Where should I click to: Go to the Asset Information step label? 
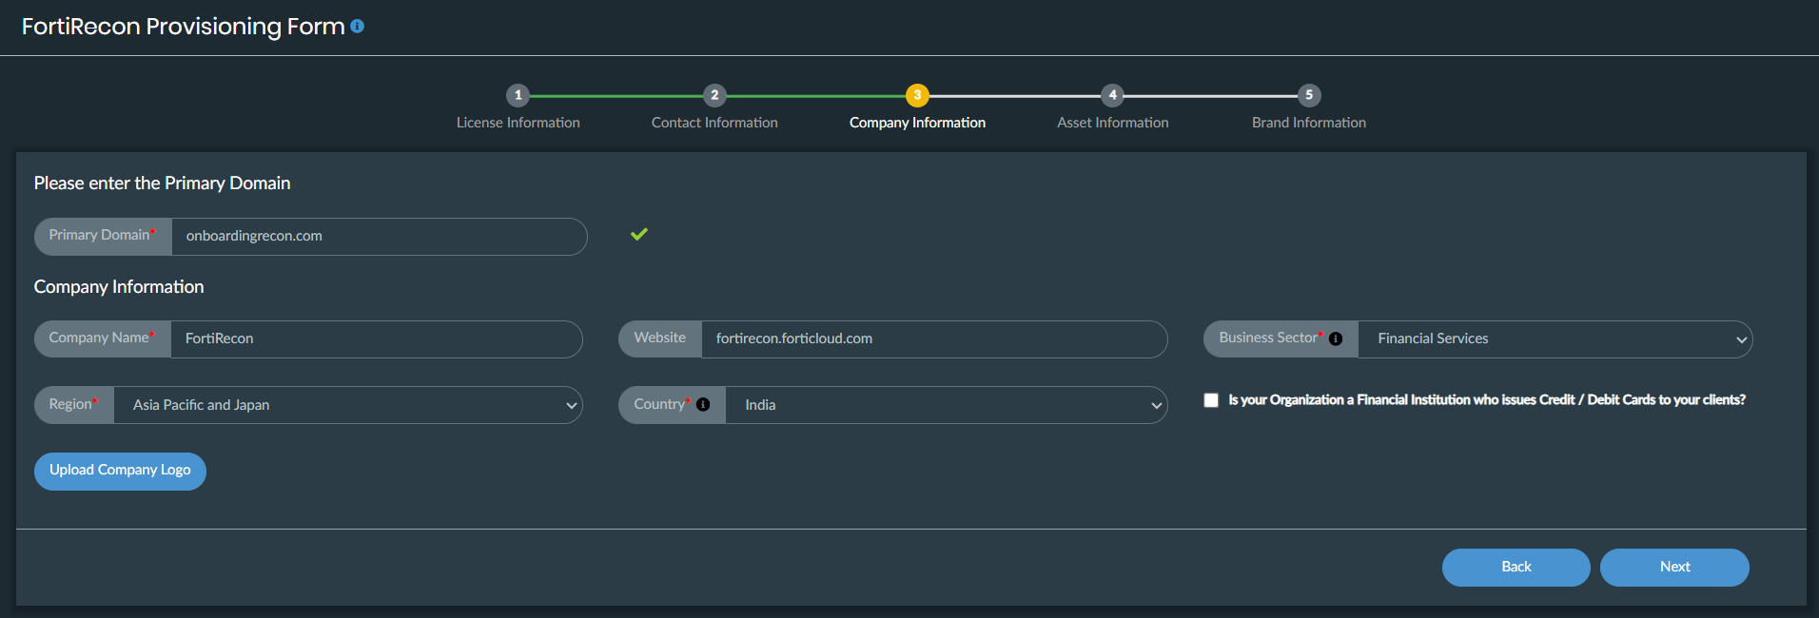point(1112,123)
